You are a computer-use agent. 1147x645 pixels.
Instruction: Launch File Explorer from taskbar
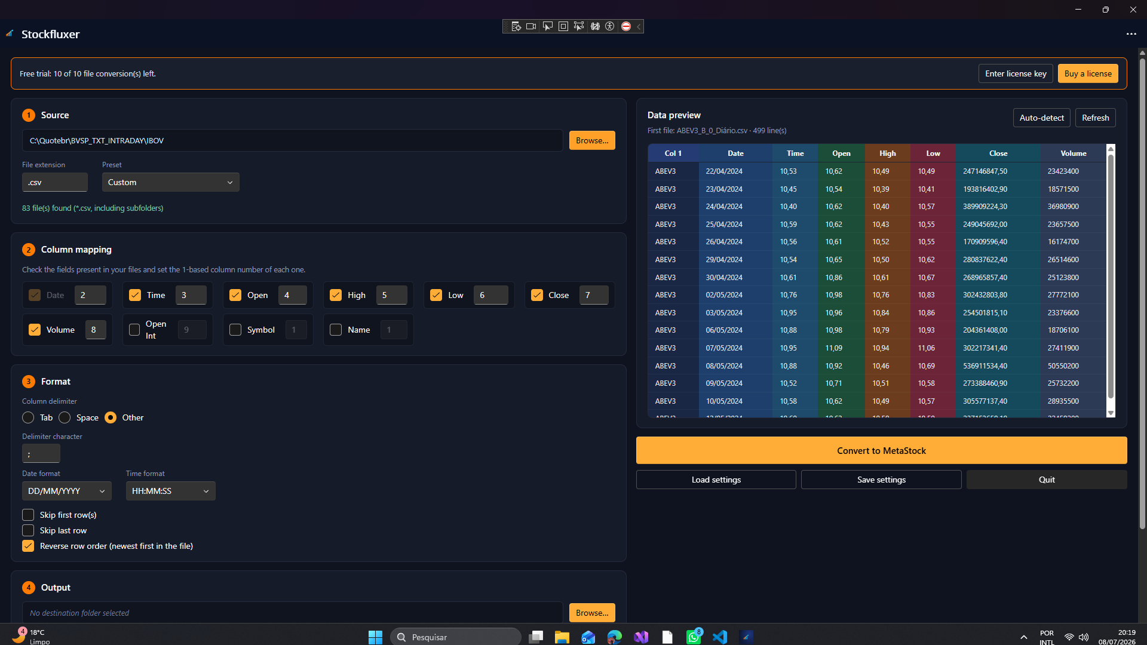click(562, 637)
